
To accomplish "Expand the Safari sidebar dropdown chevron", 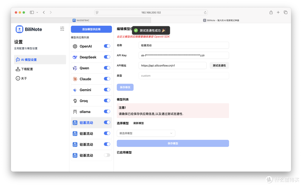I will click(x=37, y=12).
